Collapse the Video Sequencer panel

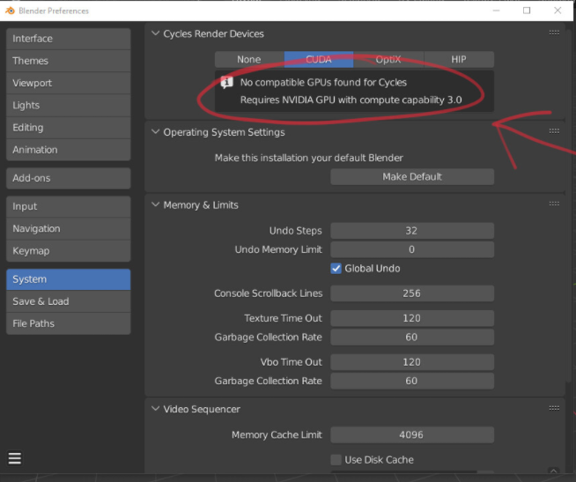point(155,409)
